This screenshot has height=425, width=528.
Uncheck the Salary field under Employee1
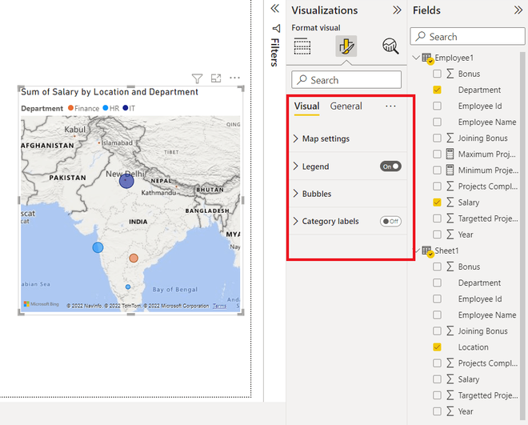click(437, 202)
